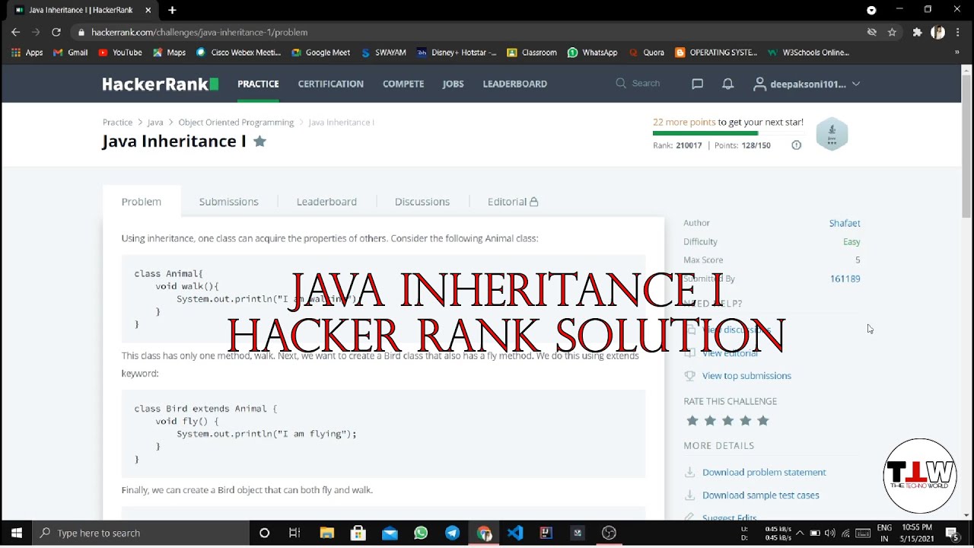Close the Java Inheritance I tab

click(x=148, y=10)
